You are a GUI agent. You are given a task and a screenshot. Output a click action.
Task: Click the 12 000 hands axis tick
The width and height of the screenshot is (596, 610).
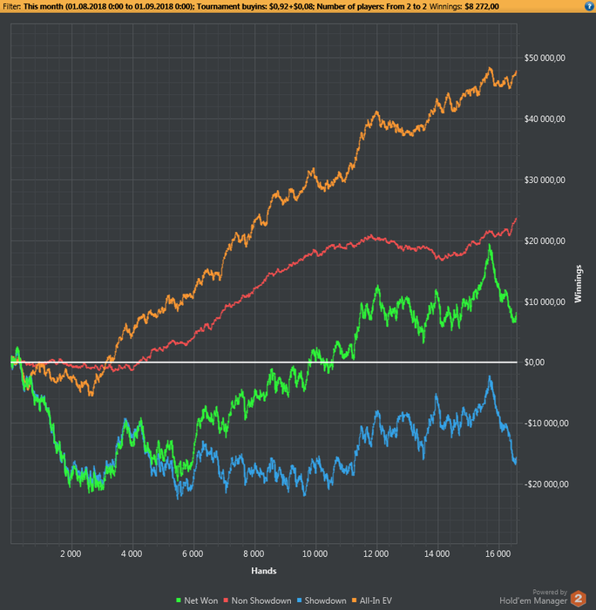click(x=376, y=553)
